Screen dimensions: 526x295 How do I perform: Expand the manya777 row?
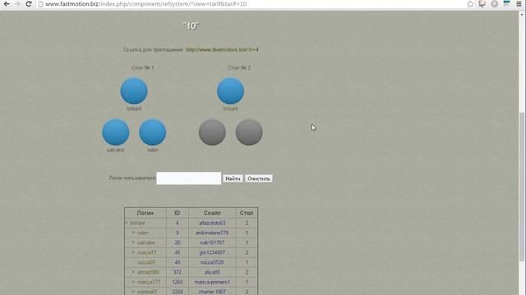133,282
